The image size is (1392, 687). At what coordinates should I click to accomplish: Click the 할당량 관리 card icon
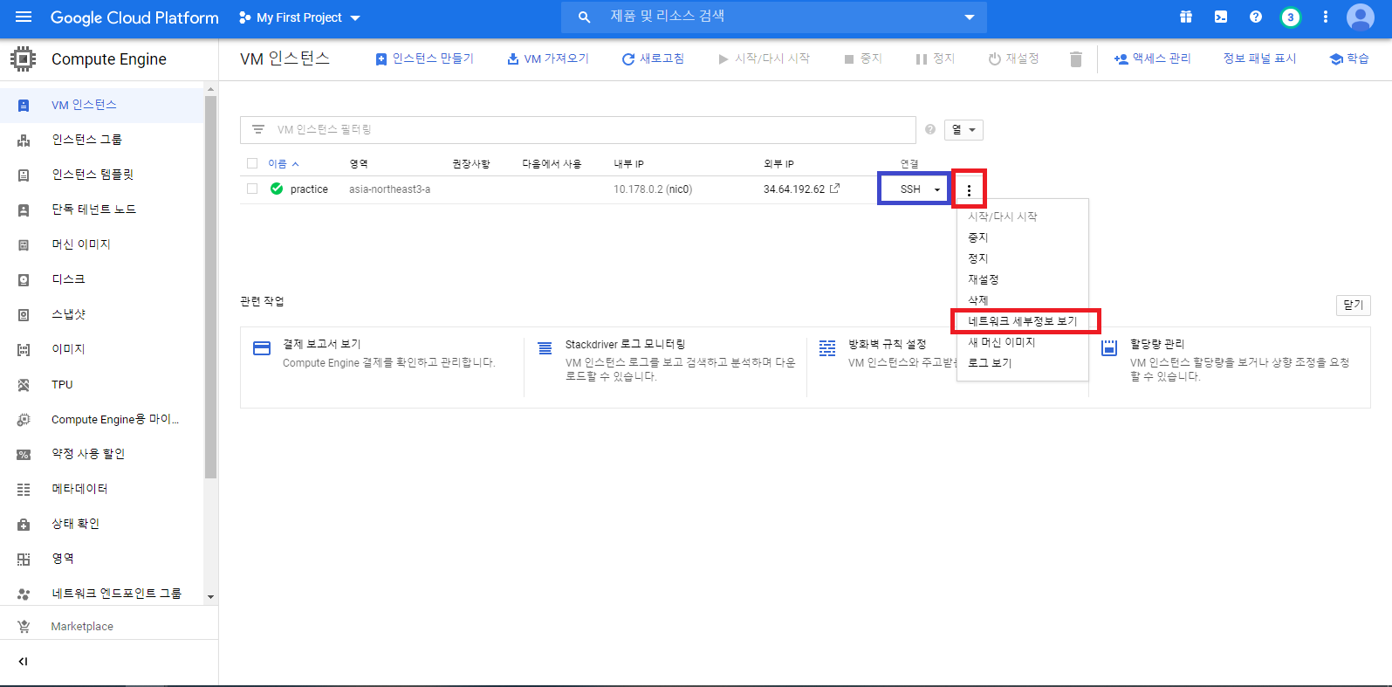[x=1109, y=348]
